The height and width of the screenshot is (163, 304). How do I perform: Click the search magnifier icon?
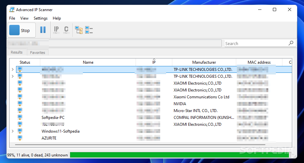(291, 43)
